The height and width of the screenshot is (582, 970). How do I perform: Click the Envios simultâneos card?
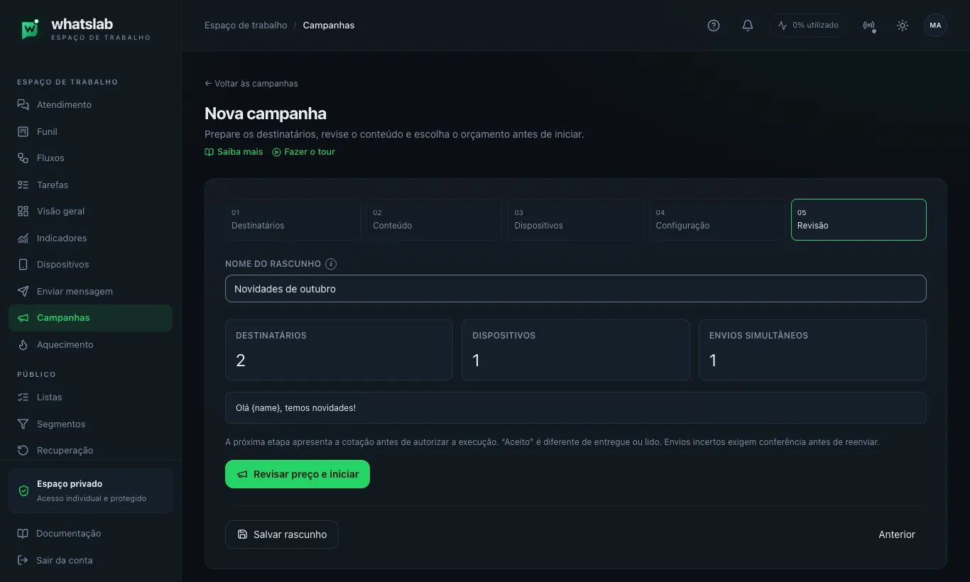(812, 350)
